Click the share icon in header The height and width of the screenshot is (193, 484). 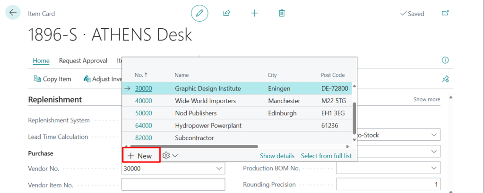point(227,13)
